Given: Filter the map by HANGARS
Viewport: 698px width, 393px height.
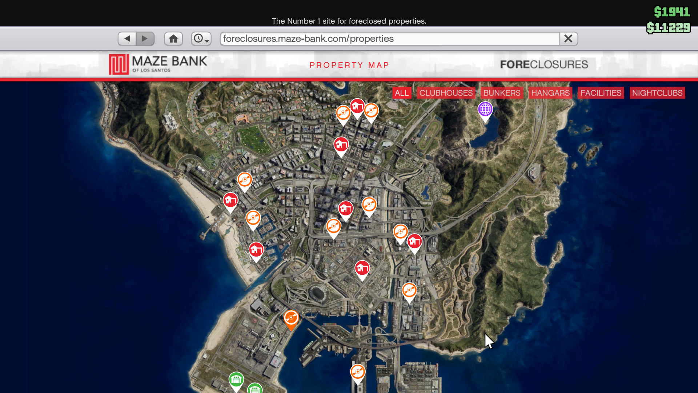Looking at the screenshot, I should pos(550,93).
